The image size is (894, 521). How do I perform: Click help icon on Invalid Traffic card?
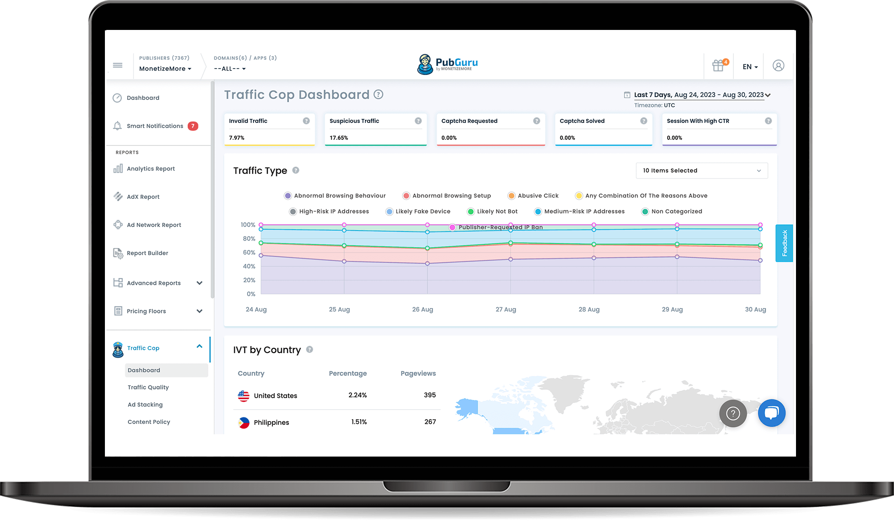306,121
